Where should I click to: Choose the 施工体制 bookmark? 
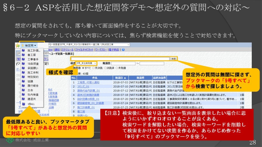click(x=32, y=72)
